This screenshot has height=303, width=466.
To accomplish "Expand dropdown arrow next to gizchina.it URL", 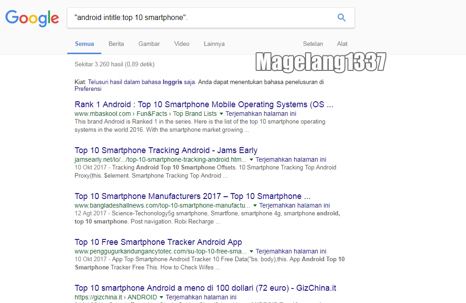I will tap(161, 298).
